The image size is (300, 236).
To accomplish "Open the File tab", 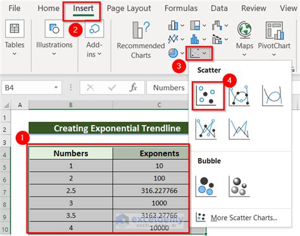I will click(15, 8).
